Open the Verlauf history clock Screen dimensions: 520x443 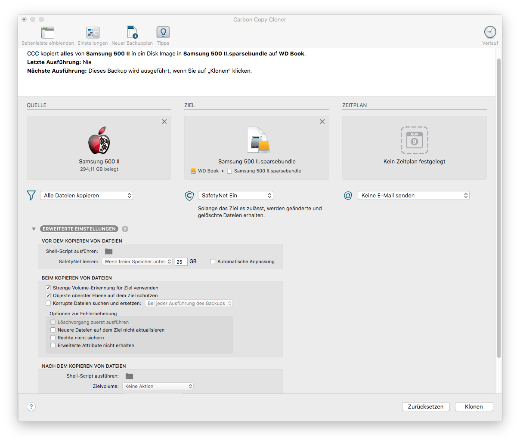(x=490, y=32)
